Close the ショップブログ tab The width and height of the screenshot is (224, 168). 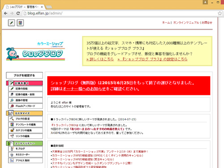[x=42, y=7]
